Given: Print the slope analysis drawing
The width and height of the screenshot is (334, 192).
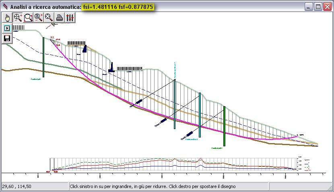Looking at the screenshot, I should (x=60, y=17).
